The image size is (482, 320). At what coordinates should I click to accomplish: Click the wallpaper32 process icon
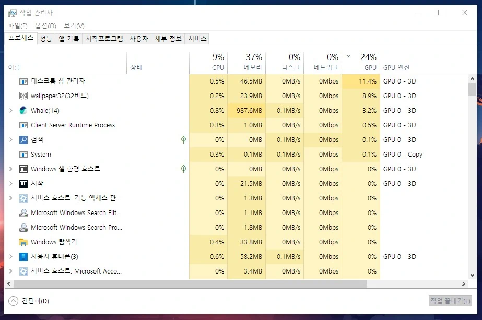[x=22, y=96]
